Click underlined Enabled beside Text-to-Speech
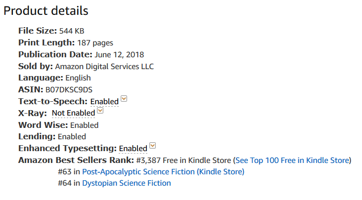Screen dimensions: 362x200 point(104,101)
